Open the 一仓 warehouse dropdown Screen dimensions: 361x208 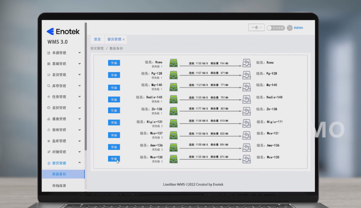pyautogui.click(x=256, y=27)
